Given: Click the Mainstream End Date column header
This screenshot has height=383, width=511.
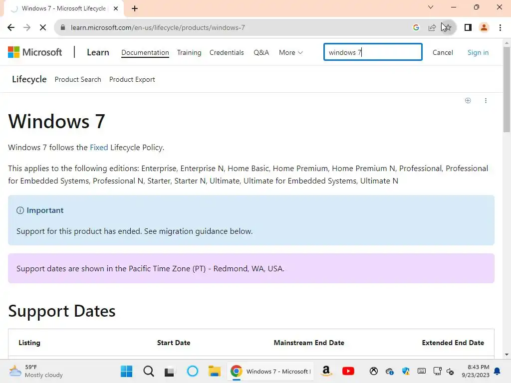Looking at the screenshot, I should point(309,343).
